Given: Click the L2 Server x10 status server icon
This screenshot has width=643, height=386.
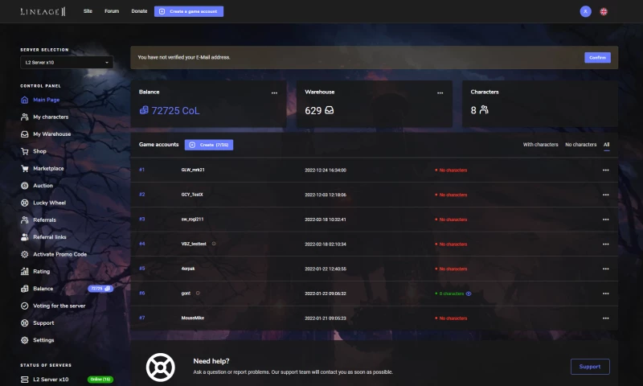Looking at the screenshot, I should click(25, 380).
